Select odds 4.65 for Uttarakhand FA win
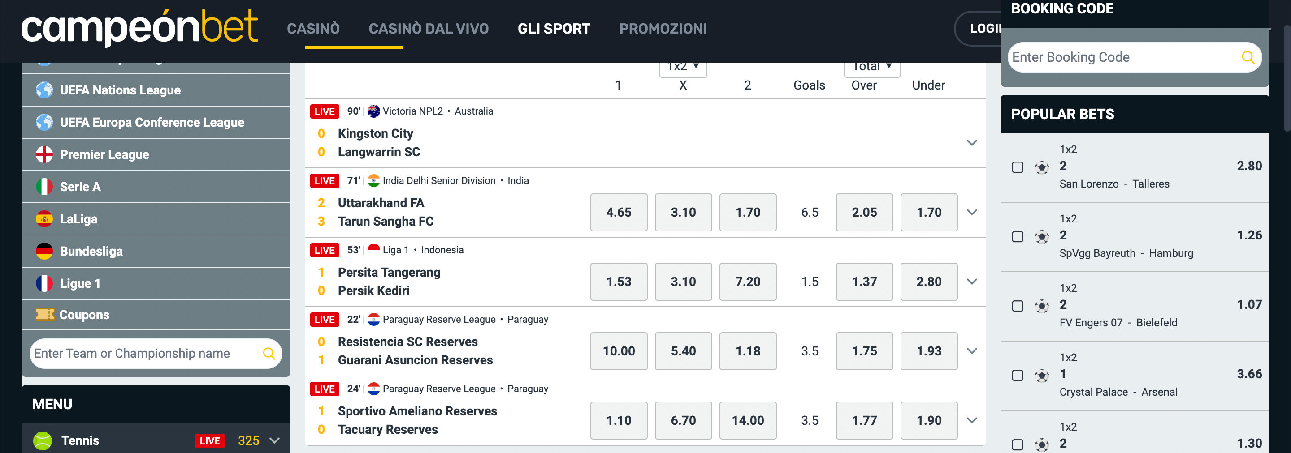 click(x=619, y=212)
